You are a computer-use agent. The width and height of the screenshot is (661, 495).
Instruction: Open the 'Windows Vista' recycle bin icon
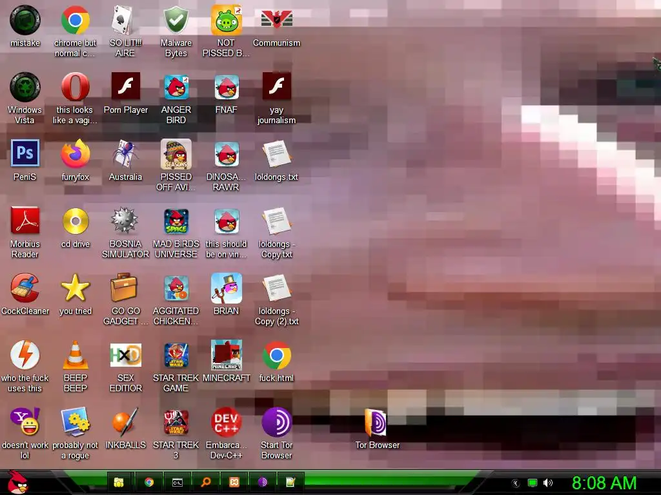coord(25,87)
